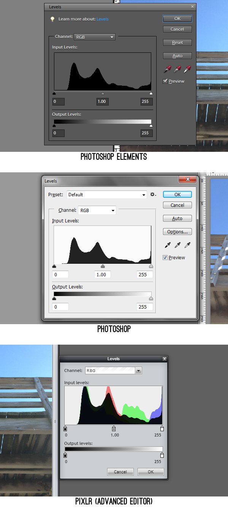Click output 255 field in Elements Levels
This screenshot has width=228, height=509.
147,133
